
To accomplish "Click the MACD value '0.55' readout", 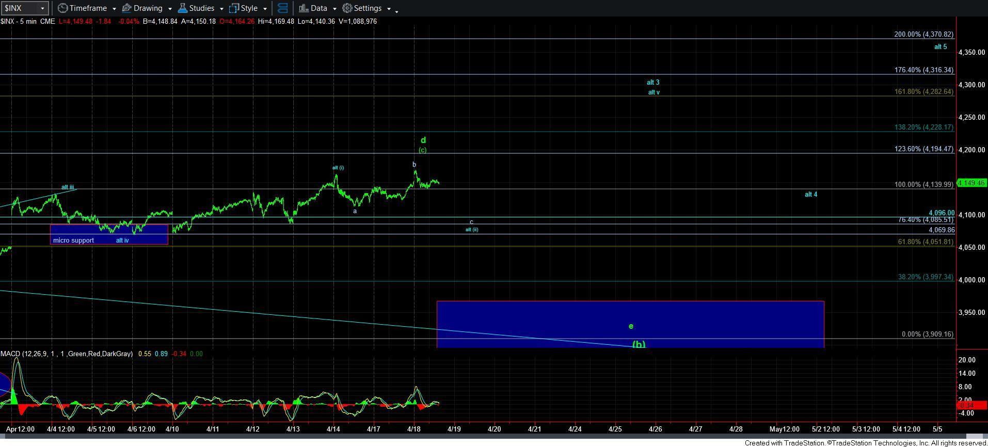I will coord(145,354).
